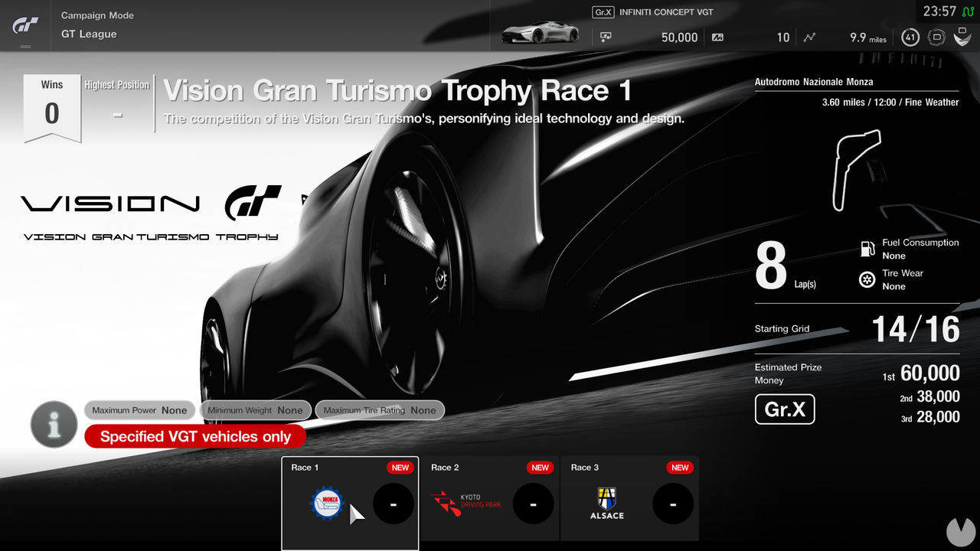Click the network status icon near clock
The image size is (980, 551).
pyautogui.click(x=967, y=11)
